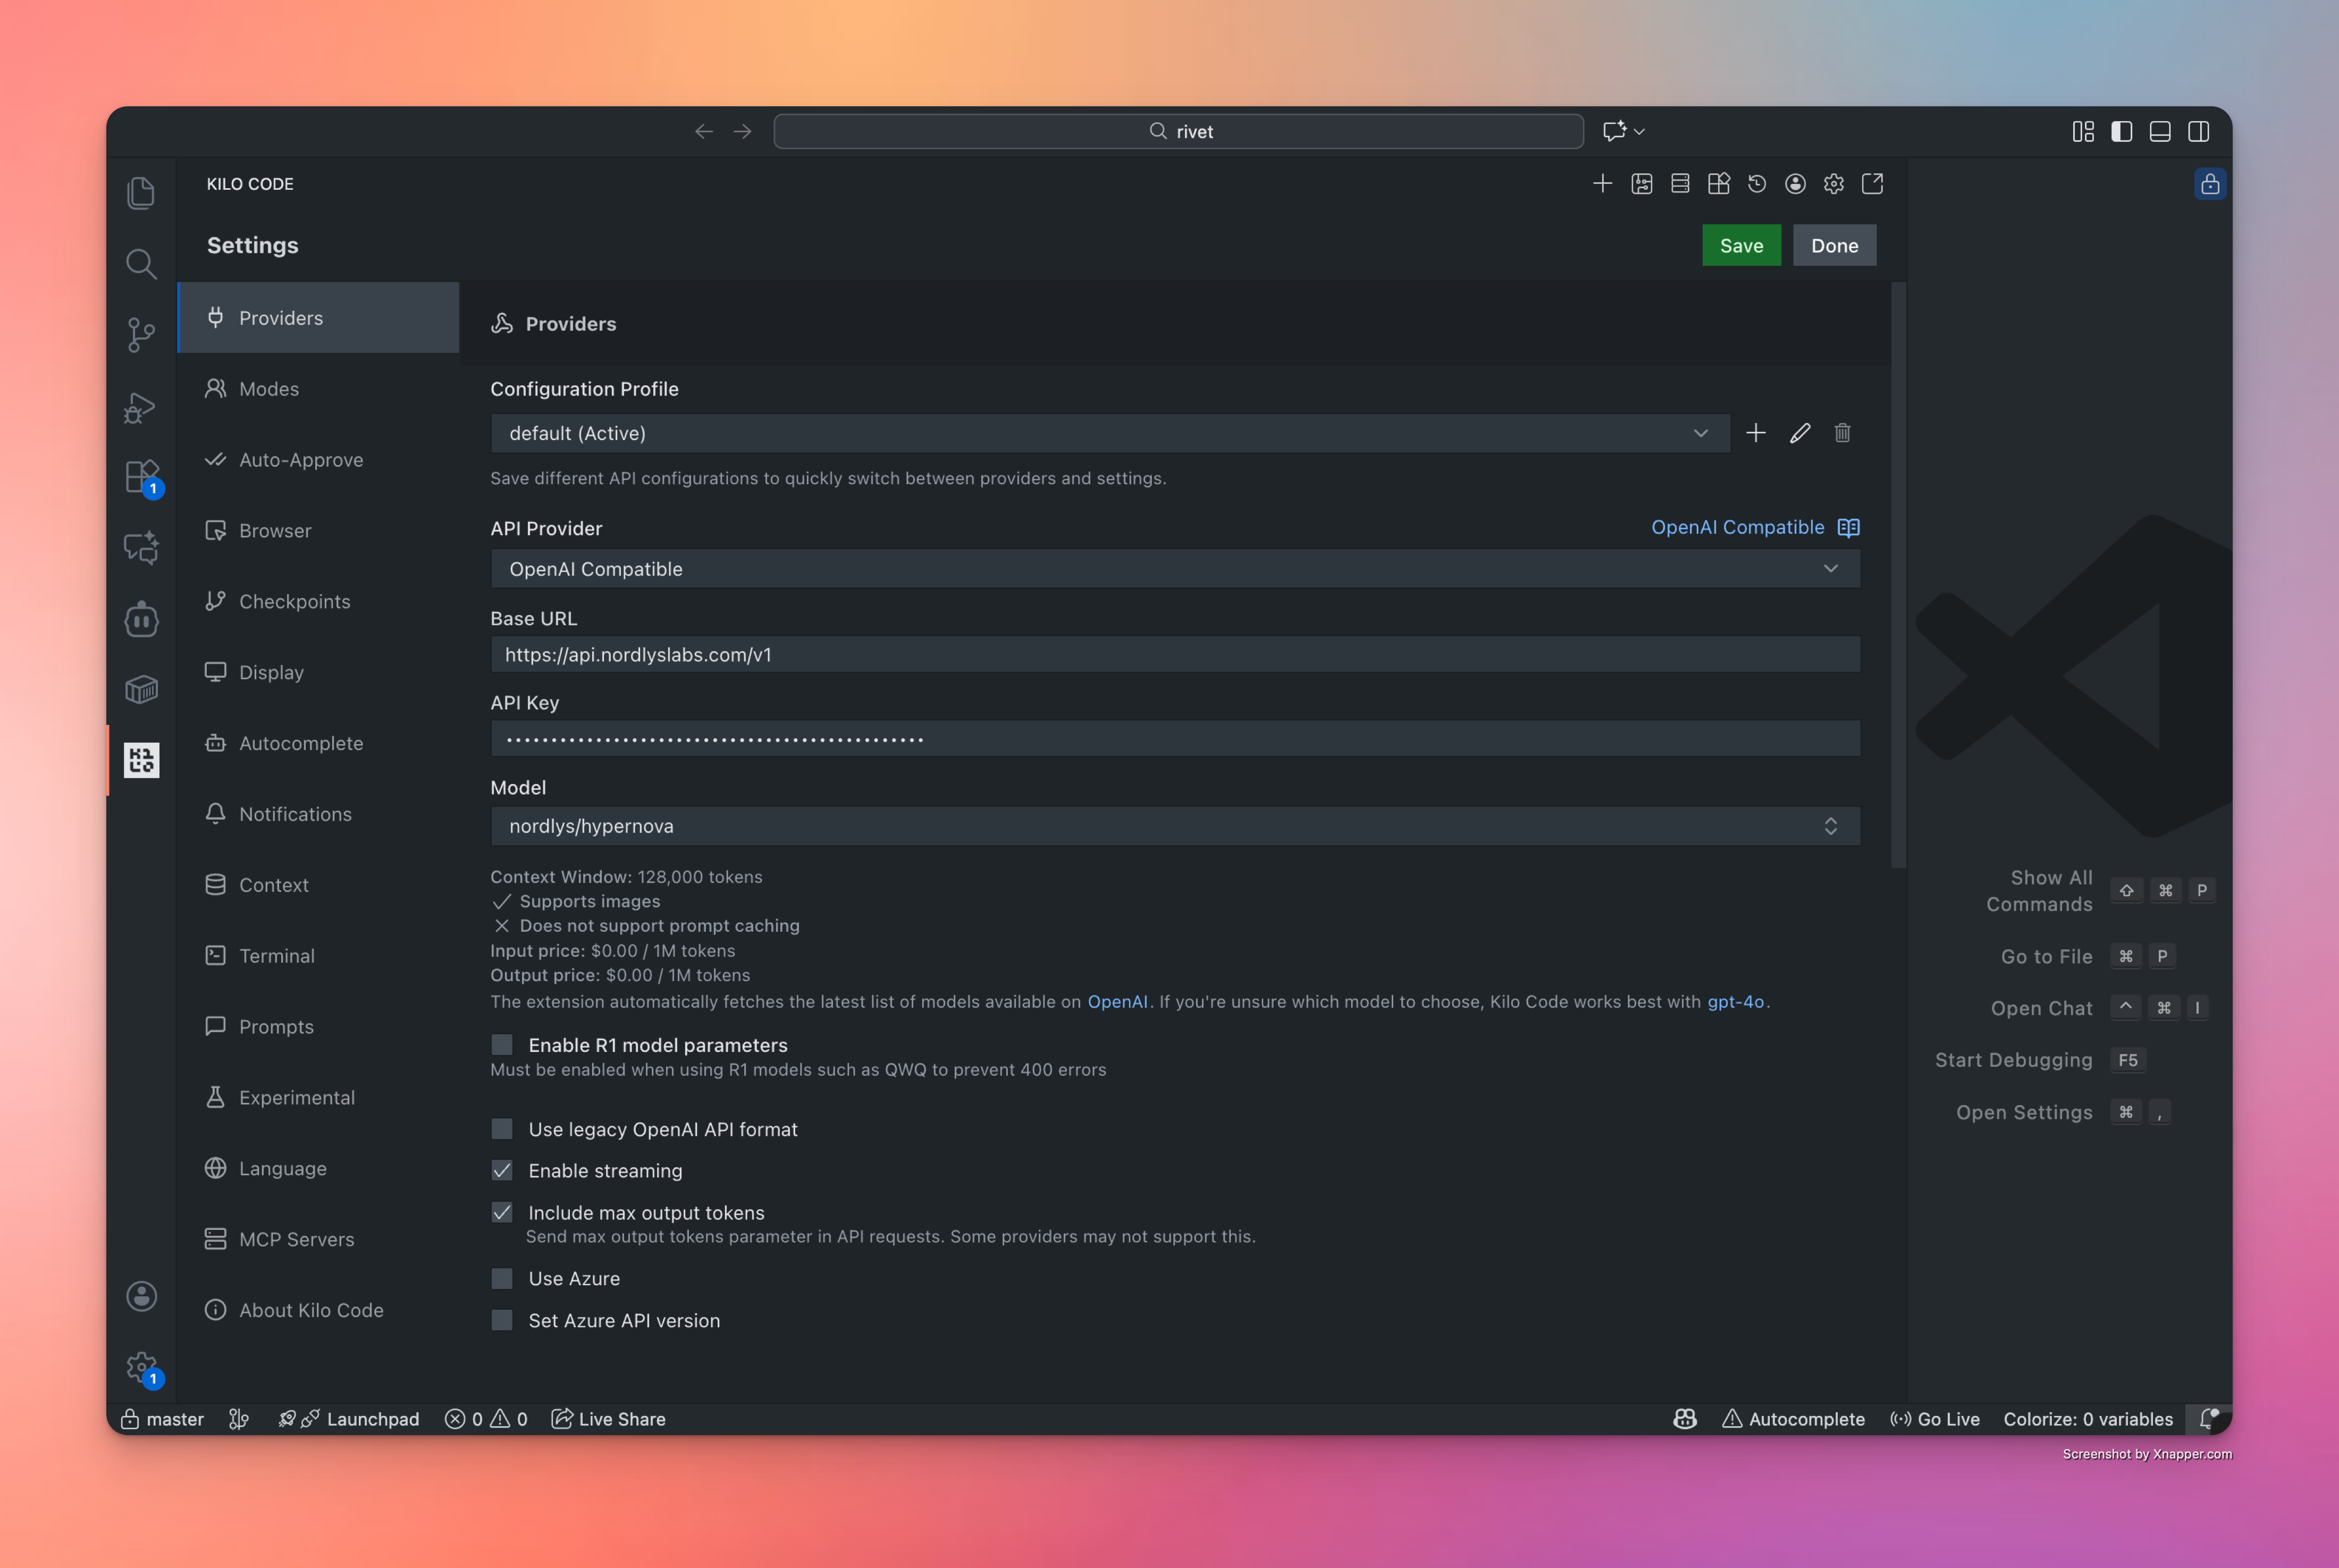
Task: Open the Extensions view with the notification badge
Action: tap(141, 477)
